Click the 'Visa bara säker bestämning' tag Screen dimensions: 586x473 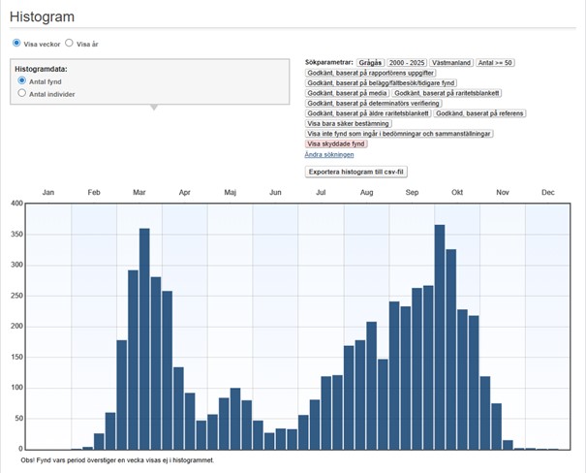click(x=349, y=123)
